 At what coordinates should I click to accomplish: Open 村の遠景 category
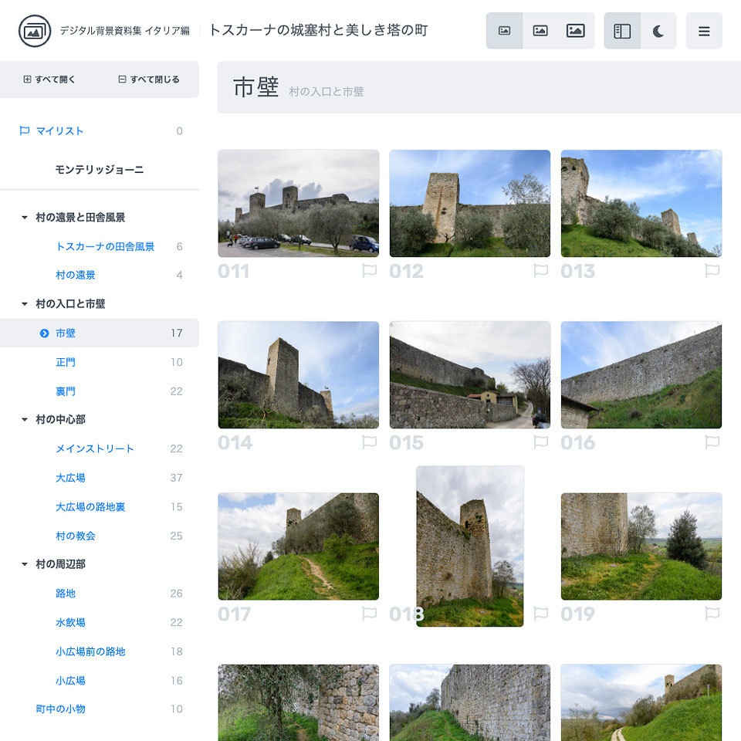pyautogui.click(x=75, y=275)
